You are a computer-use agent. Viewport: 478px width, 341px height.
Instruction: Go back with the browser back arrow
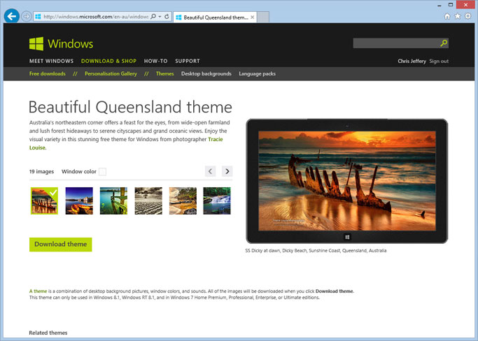[12, 16]
